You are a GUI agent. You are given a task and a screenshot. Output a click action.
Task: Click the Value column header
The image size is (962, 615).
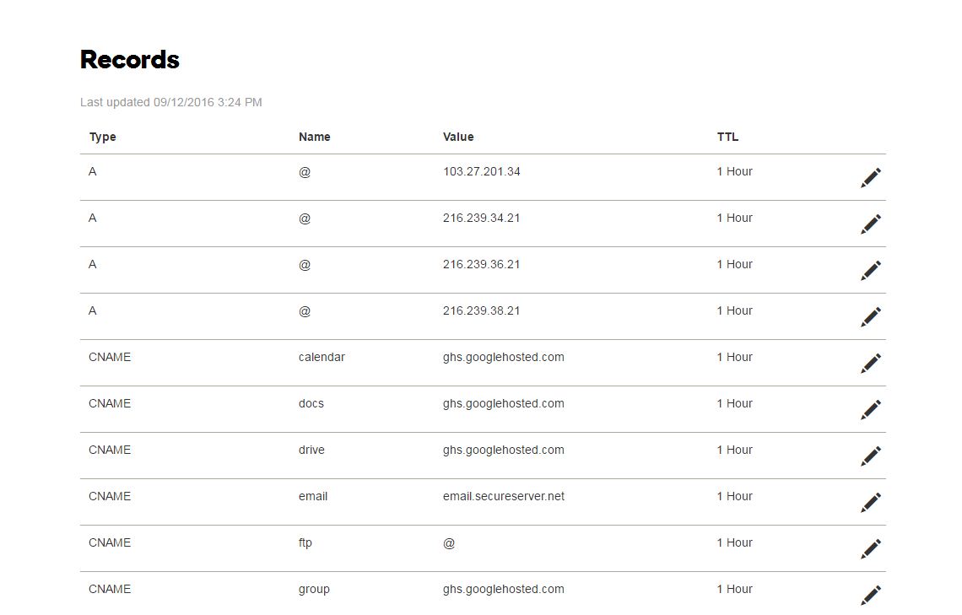pos(458,137)
